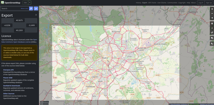Open the Other Sources link
The width and height of the screenshot is (214, 105).
coord(9,94)
